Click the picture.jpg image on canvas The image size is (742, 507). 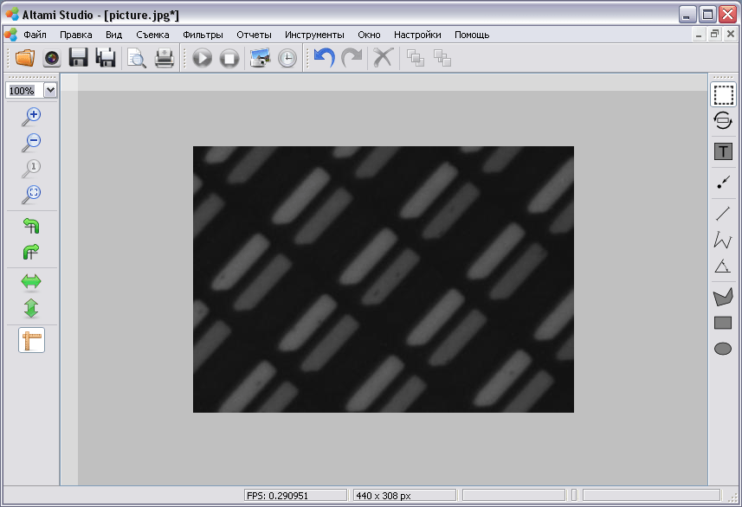[x=384, y=279]
